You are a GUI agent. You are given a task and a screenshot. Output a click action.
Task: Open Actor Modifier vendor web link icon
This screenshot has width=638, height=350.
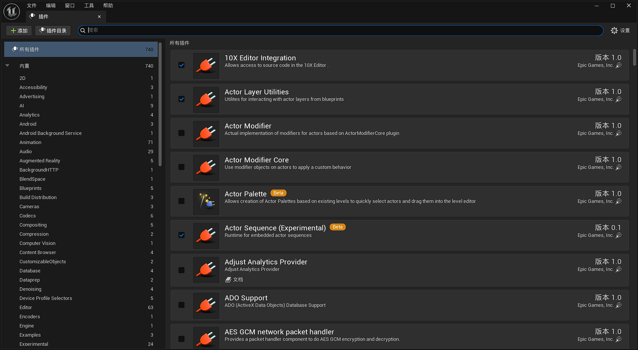click(x=619, y=133)
